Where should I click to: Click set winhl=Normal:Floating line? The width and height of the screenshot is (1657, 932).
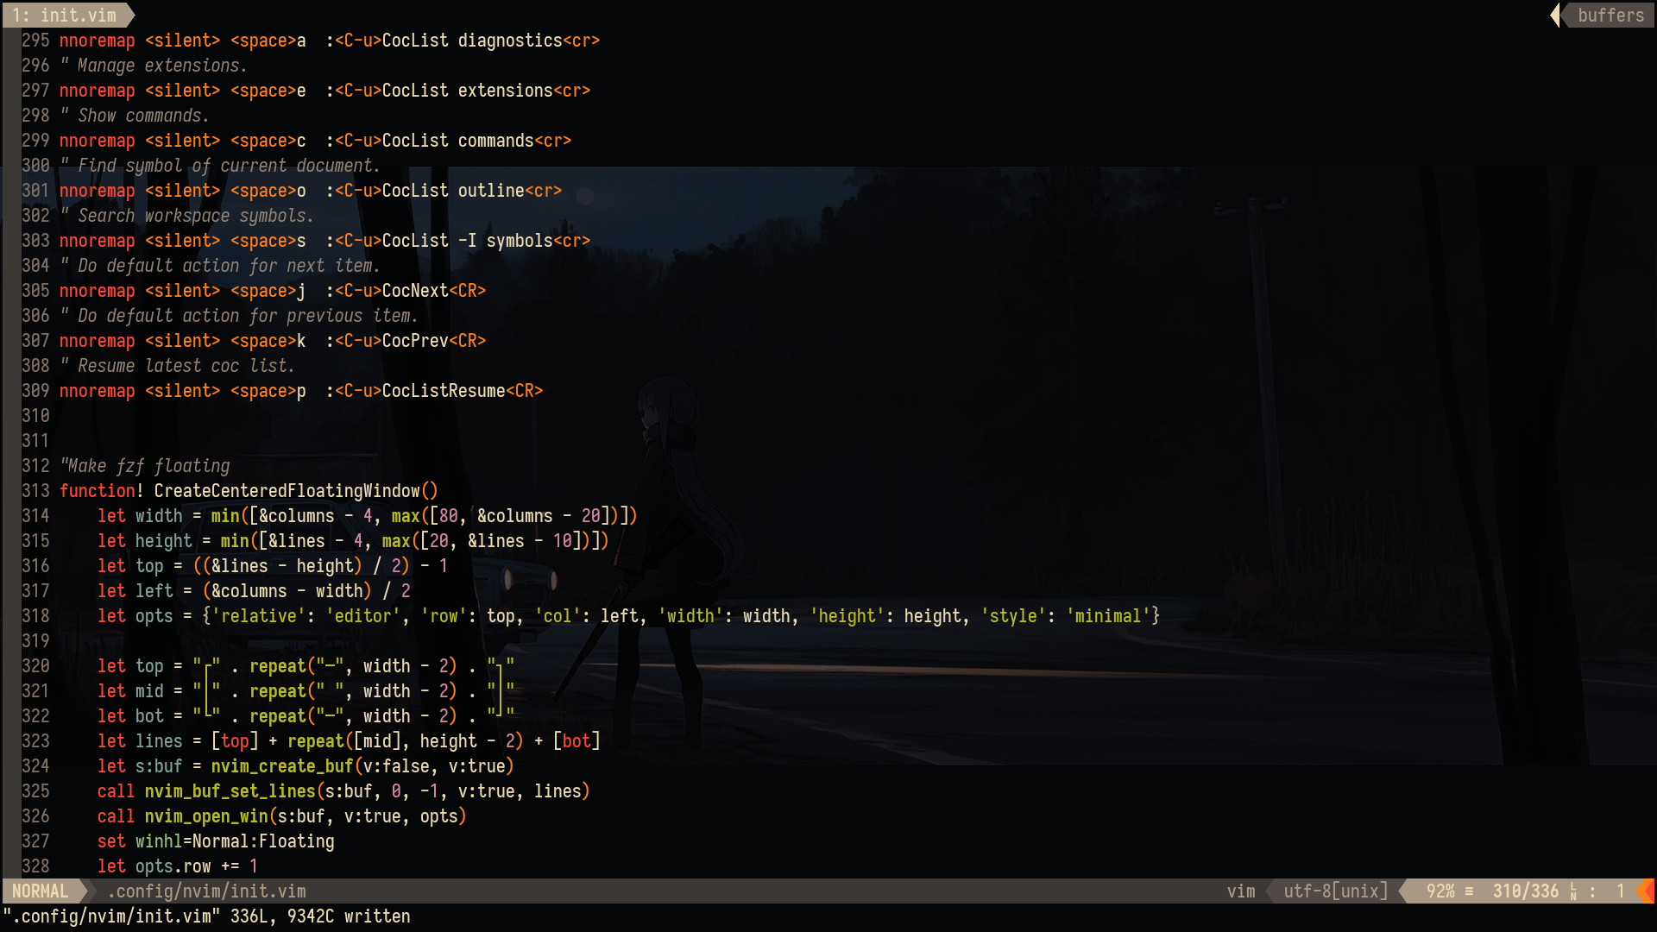pos(216,841)
